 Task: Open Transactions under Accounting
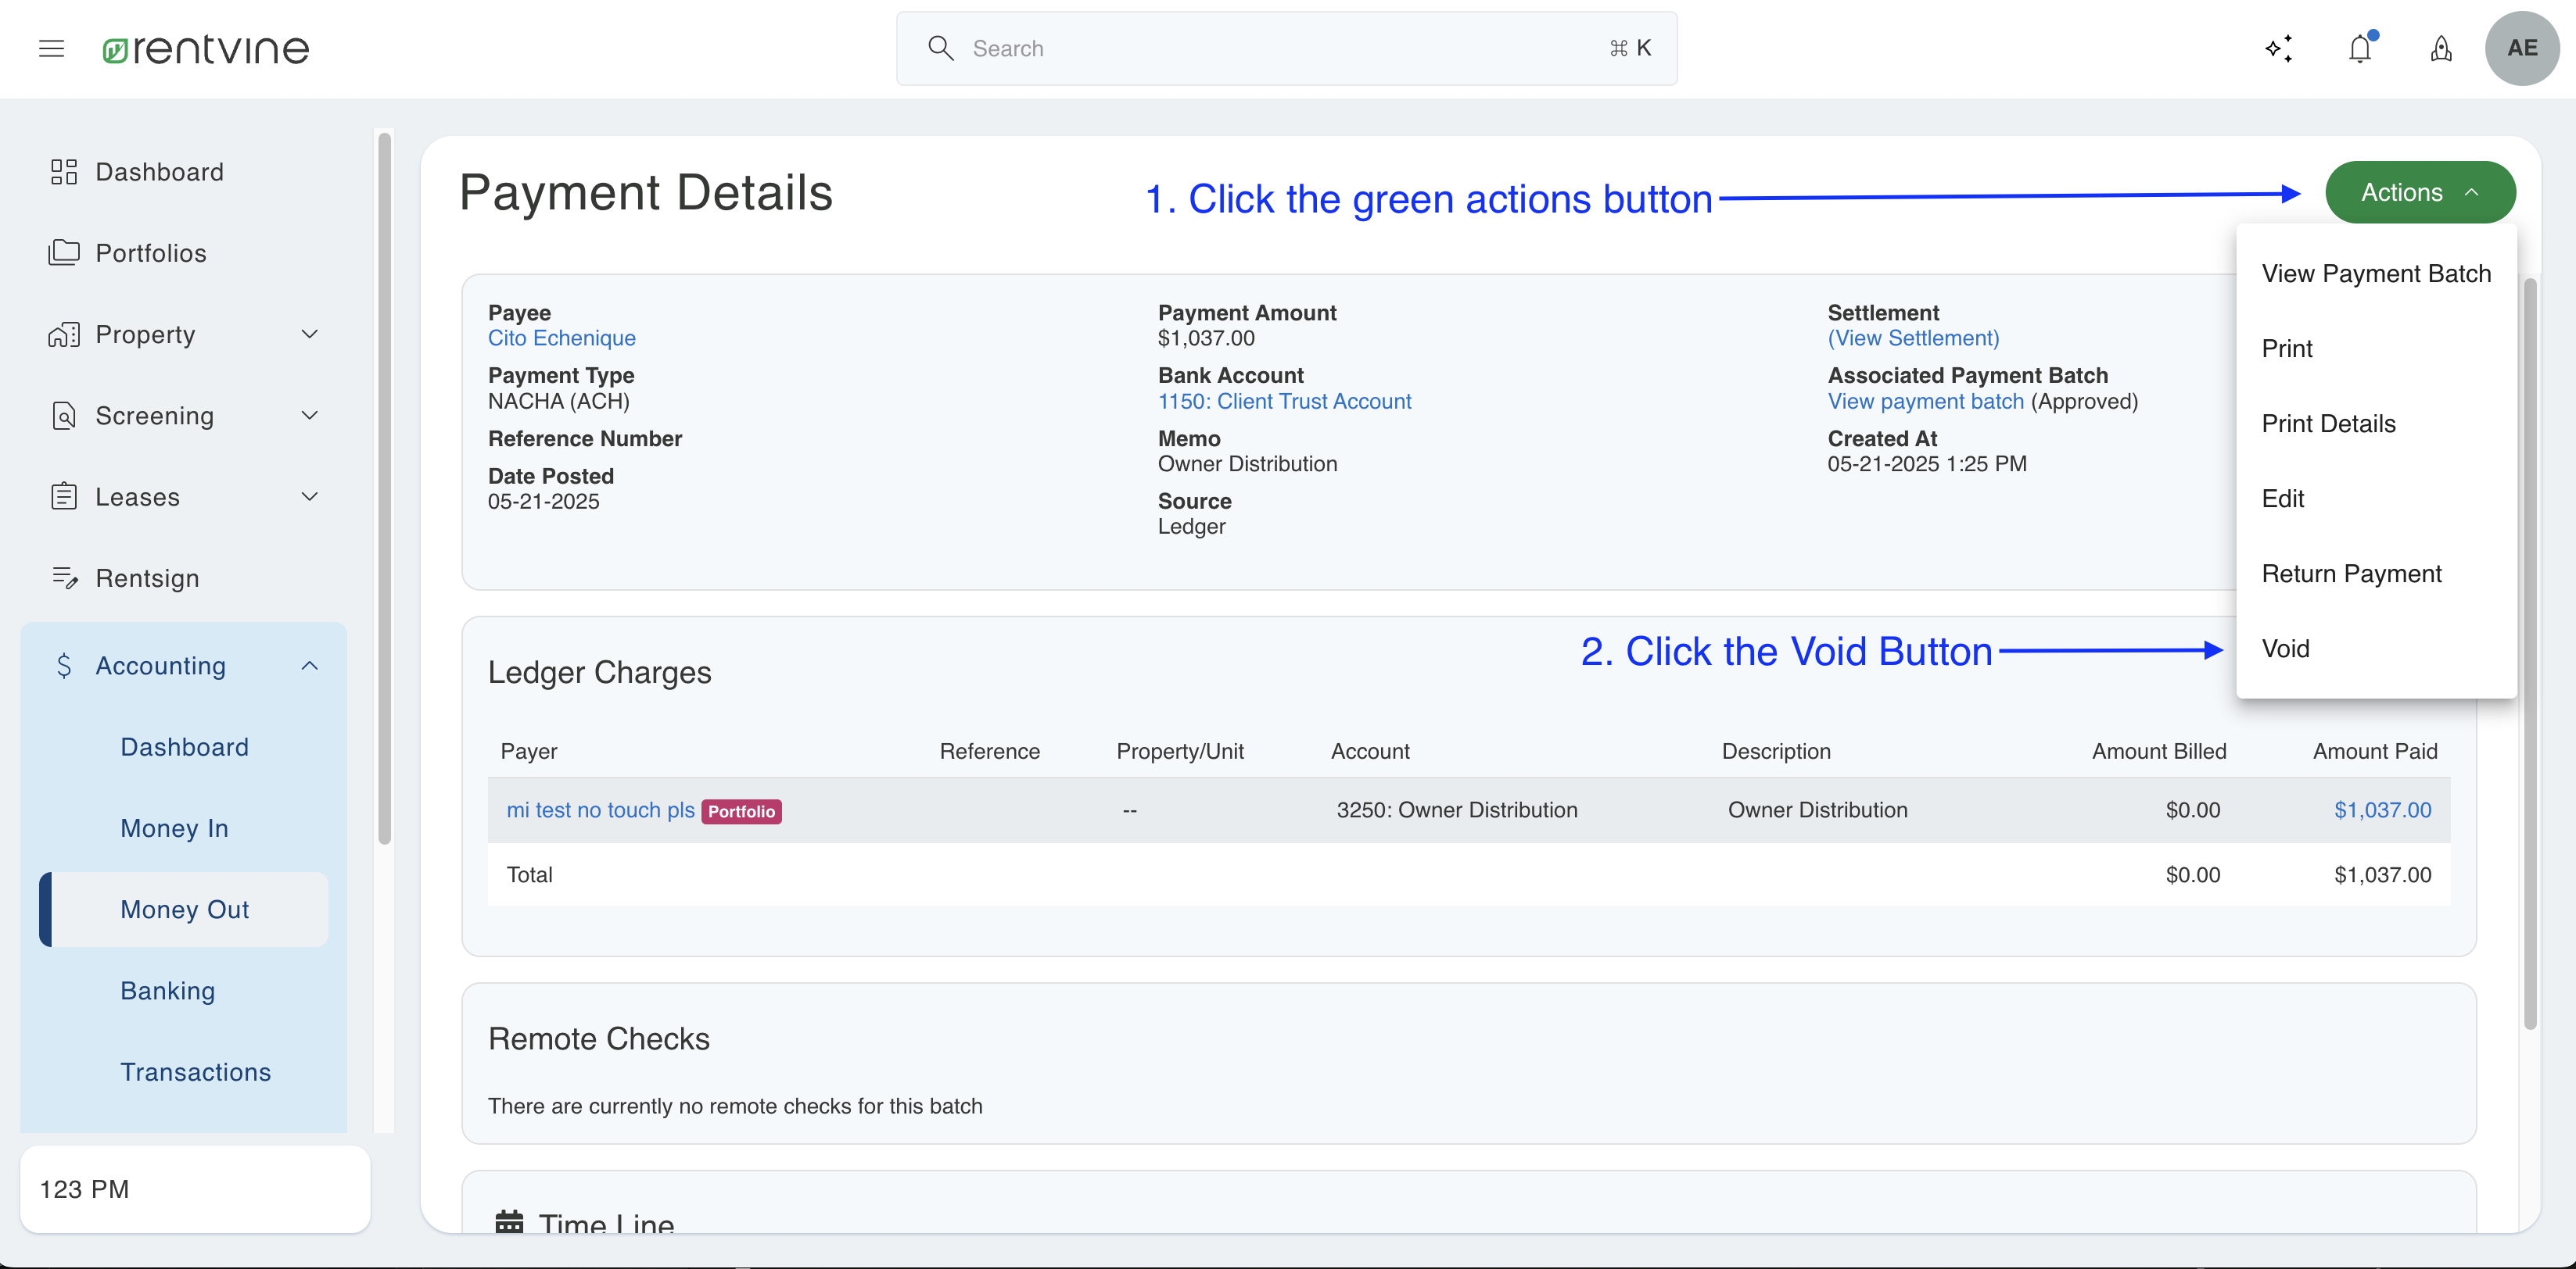pos(183,1072)
